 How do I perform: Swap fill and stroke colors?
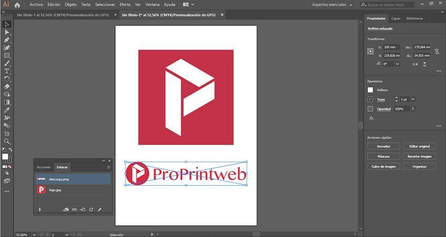point(10,150)
